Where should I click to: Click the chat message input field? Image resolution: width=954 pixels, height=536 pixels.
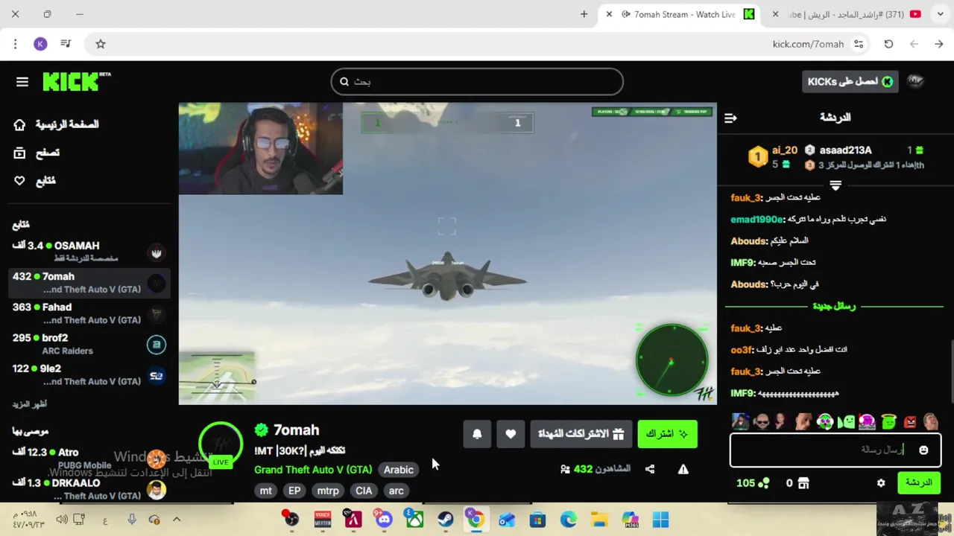coord(835,450)
